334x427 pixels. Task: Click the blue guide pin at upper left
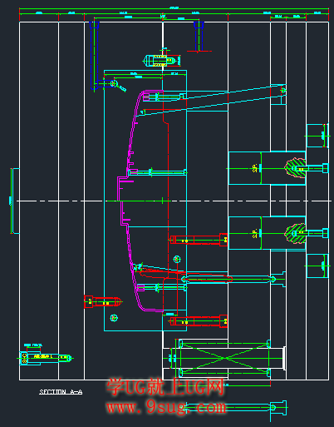click(x=95, y=56)
